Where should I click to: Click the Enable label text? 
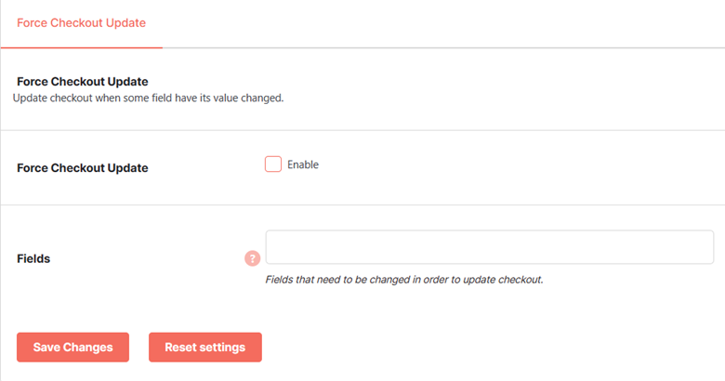[303, 164]
